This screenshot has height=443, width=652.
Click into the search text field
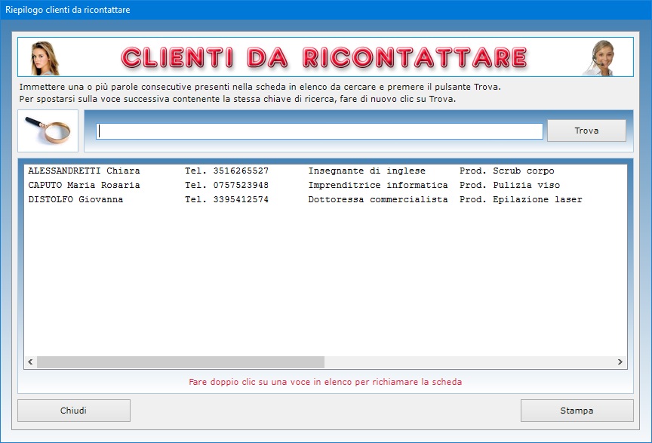pyautogui.click(x=319, y=131)
